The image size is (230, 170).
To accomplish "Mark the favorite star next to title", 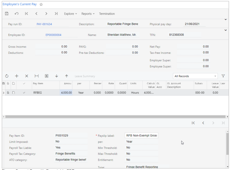I will 42,5.
